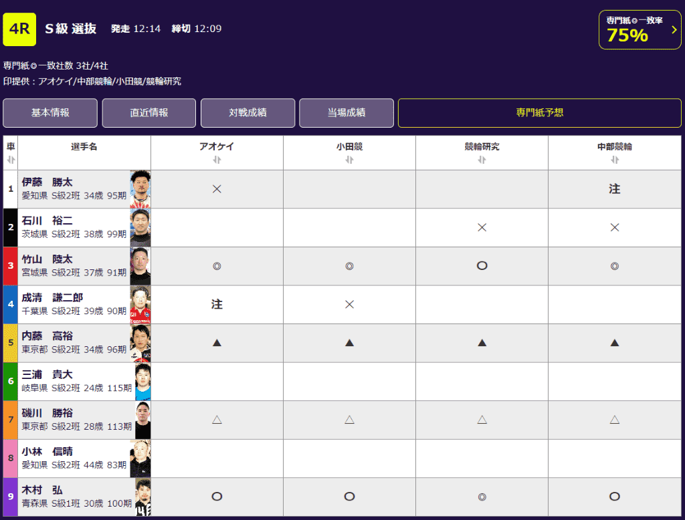Click rider photo of 木村 弘
Viewport: 685px width, 520px height.
point(142,497)
